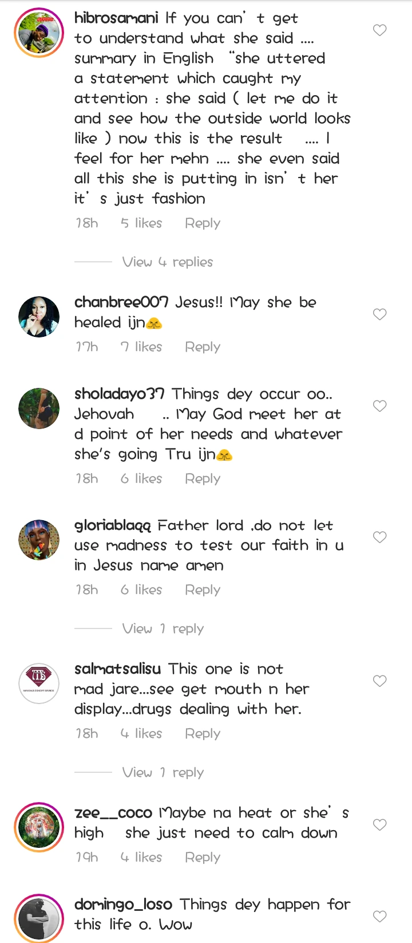Image resolution: width=412 pixels, height=943 pixels.
Task: Like hibrosamani's comment with the heart
Action: (x=380, y=30)
